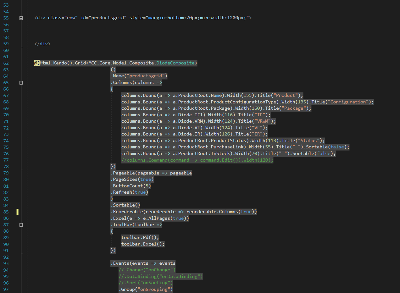The image size is (400, 293).
Task: Click the .Refresh(true) call
Action: [x=129, y=192]
